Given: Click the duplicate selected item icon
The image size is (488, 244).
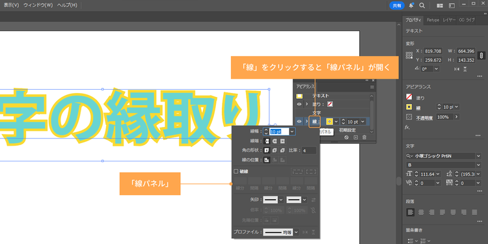Looking at the screenshot, I should tap(356, 137).
